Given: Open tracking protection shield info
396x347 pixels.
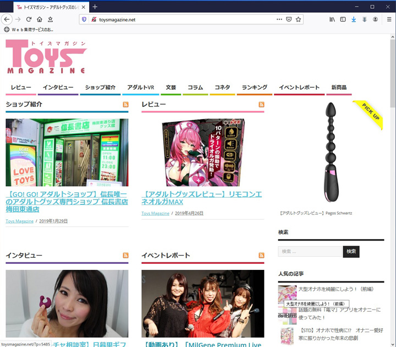Looking at the screenshot, I should (x=84, y=19).
